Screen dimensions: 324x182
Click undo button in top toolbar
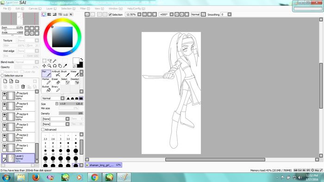(87, 14)
